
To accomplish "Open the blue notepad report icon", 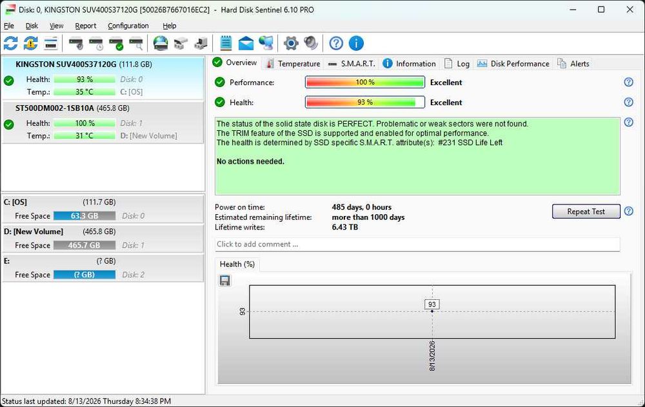I will coord(226,43).
